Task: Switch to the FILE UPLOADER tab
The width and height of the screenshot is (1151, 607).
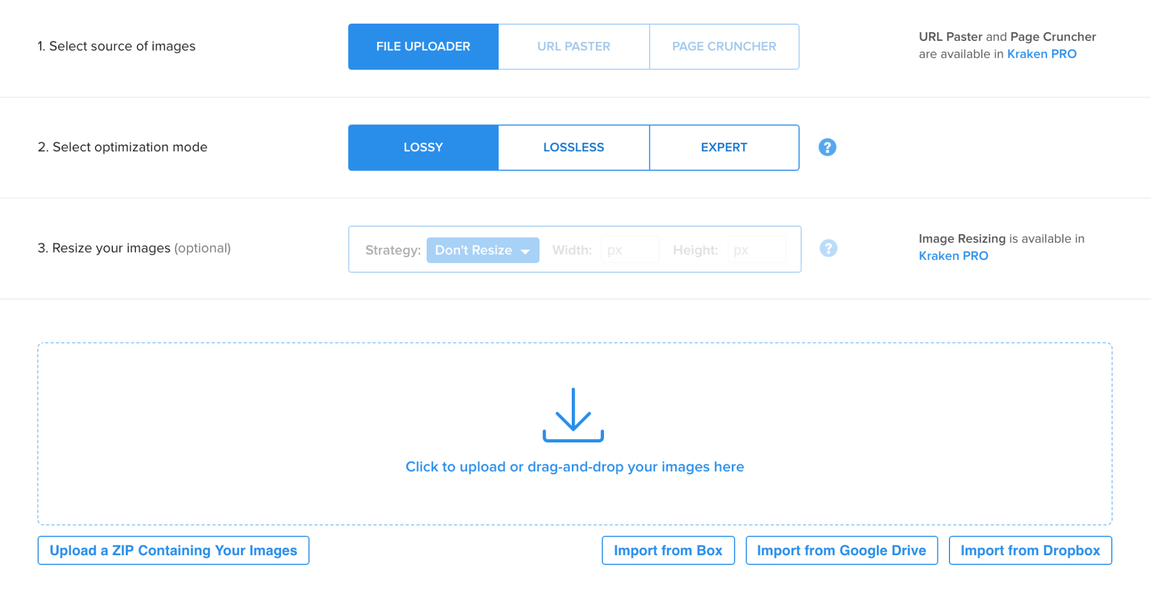Action: pos(423,47)
